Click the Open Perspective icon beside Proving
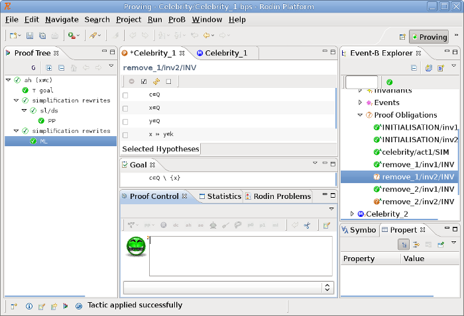 tap(402, 37)
